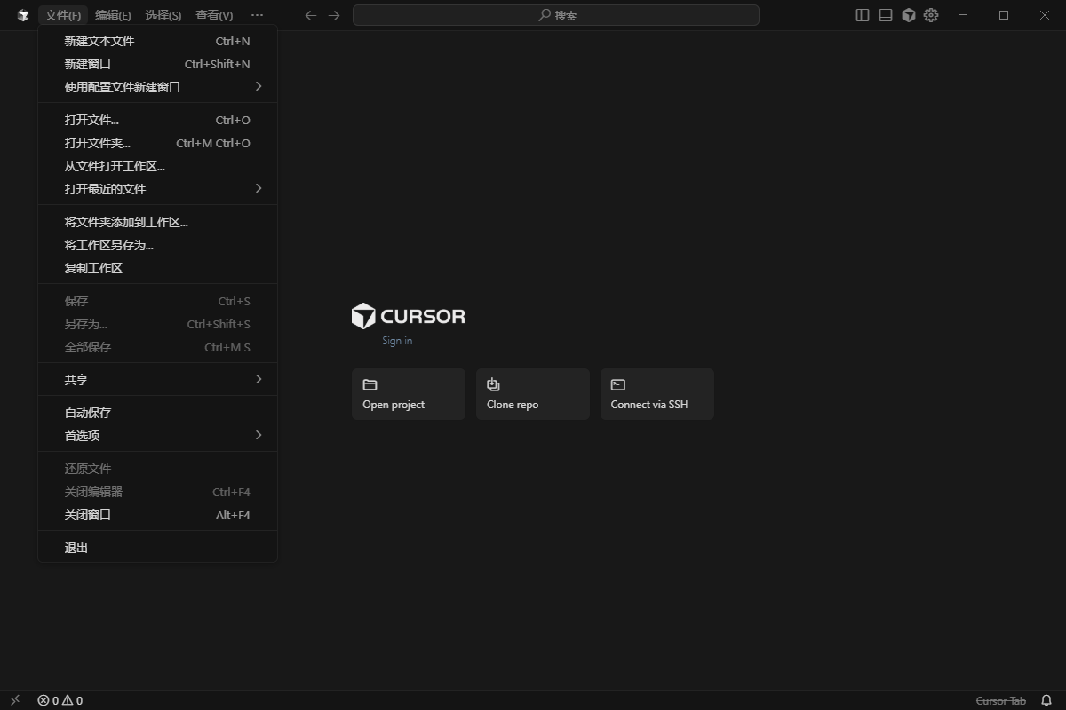Click the Sign in link
This screenshot has height=710, width=1066.
396,340
